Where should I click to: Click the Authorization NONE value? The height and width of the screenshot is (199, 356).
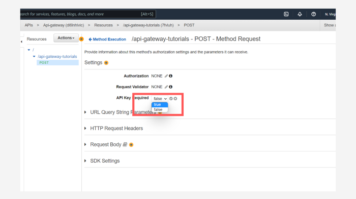click(x=157, y=76)
